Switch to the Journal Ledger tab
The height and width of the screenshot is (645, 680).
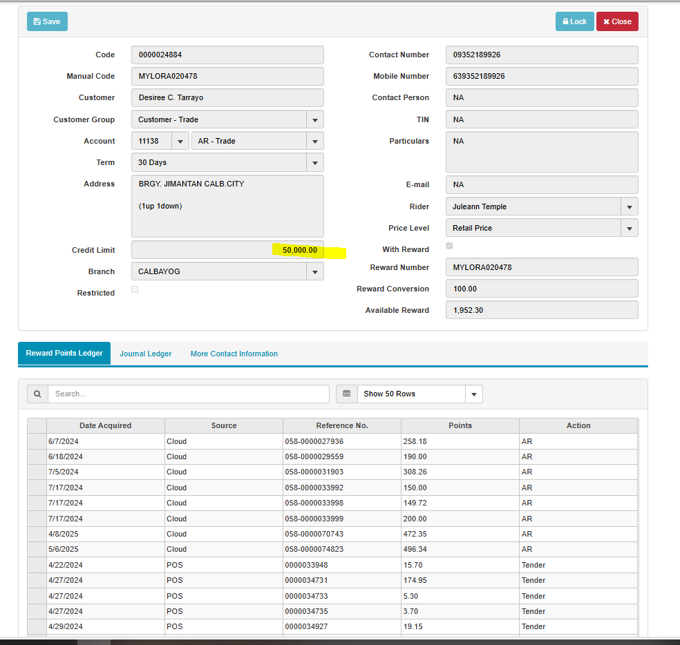[146, 354]
